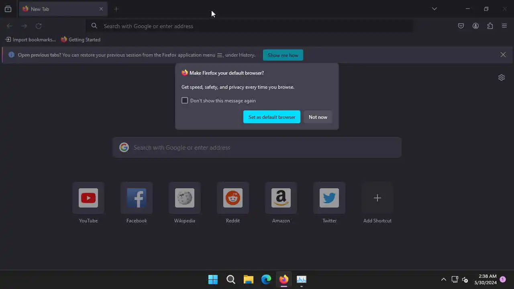This screenshot has height=289, width=514.
Task: Open the clock showing 2:38 AM
Action: (485, 279)
